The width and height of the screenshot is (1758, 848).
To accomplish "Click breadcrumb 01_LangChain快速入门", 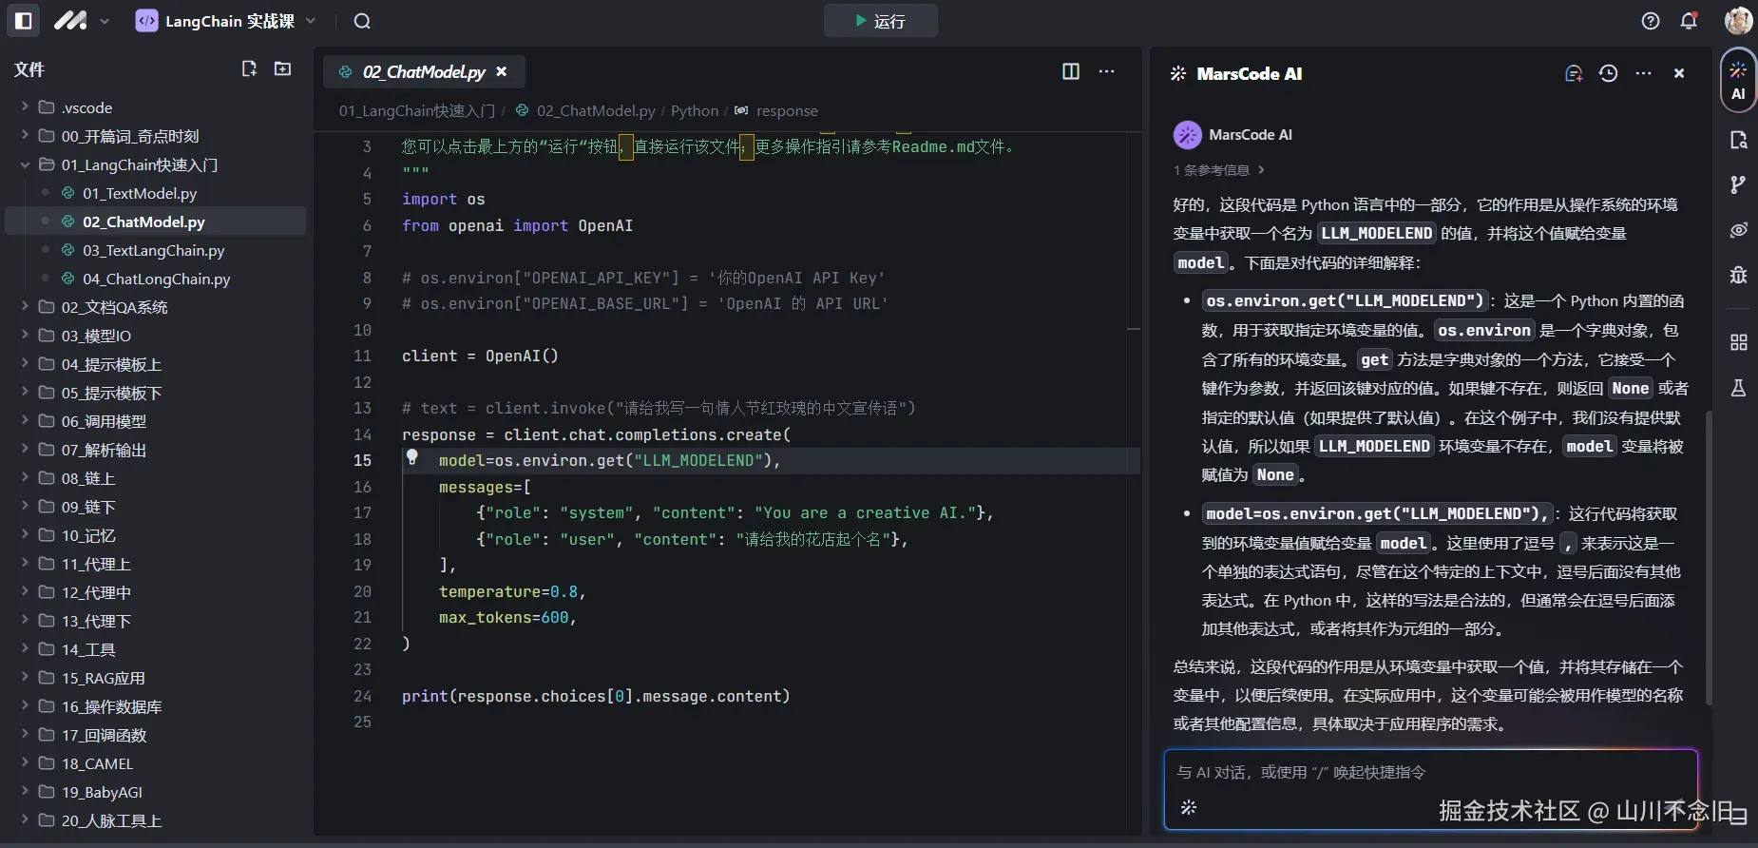I will (x=417, y=111).
